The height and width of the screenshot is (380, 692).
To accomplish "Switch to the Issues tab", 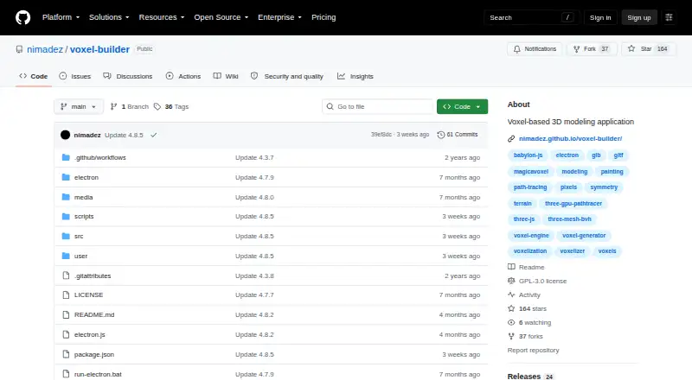I will click(x=75, y=76).
